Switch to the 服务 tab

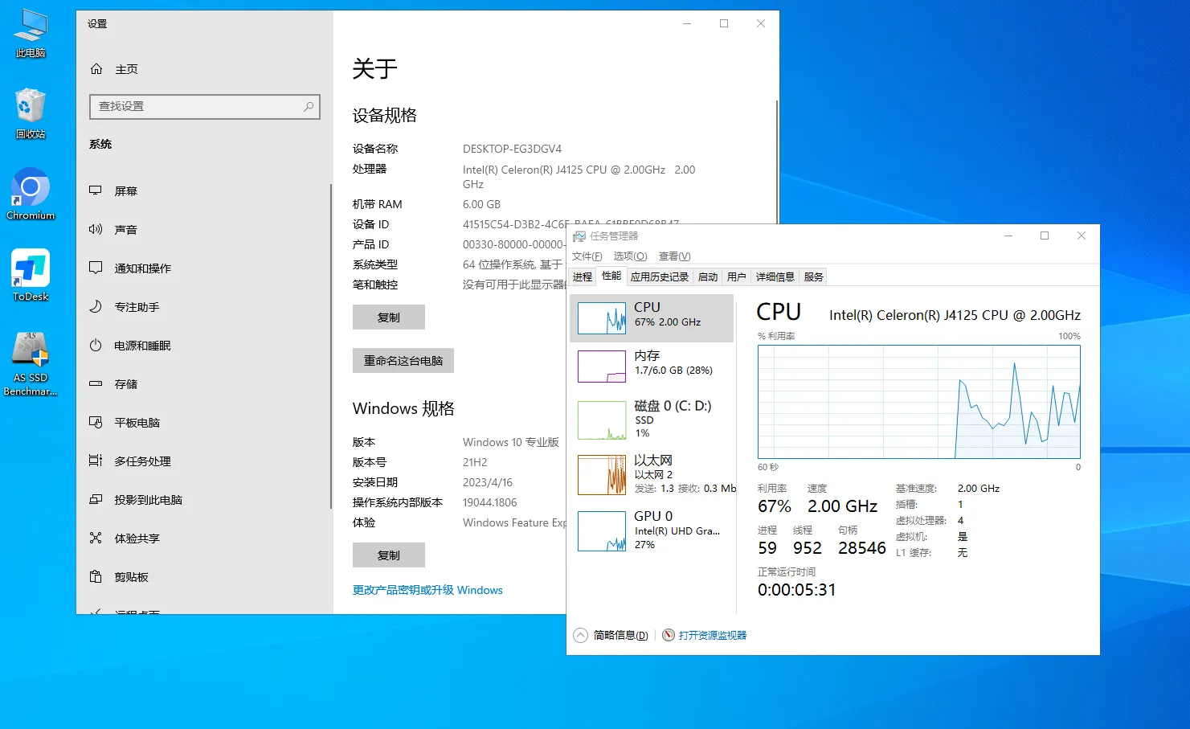point(814,276)
